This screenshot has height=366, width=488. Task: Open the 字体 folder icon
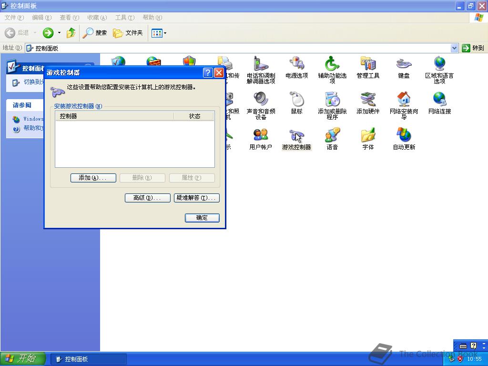point(368,139)
